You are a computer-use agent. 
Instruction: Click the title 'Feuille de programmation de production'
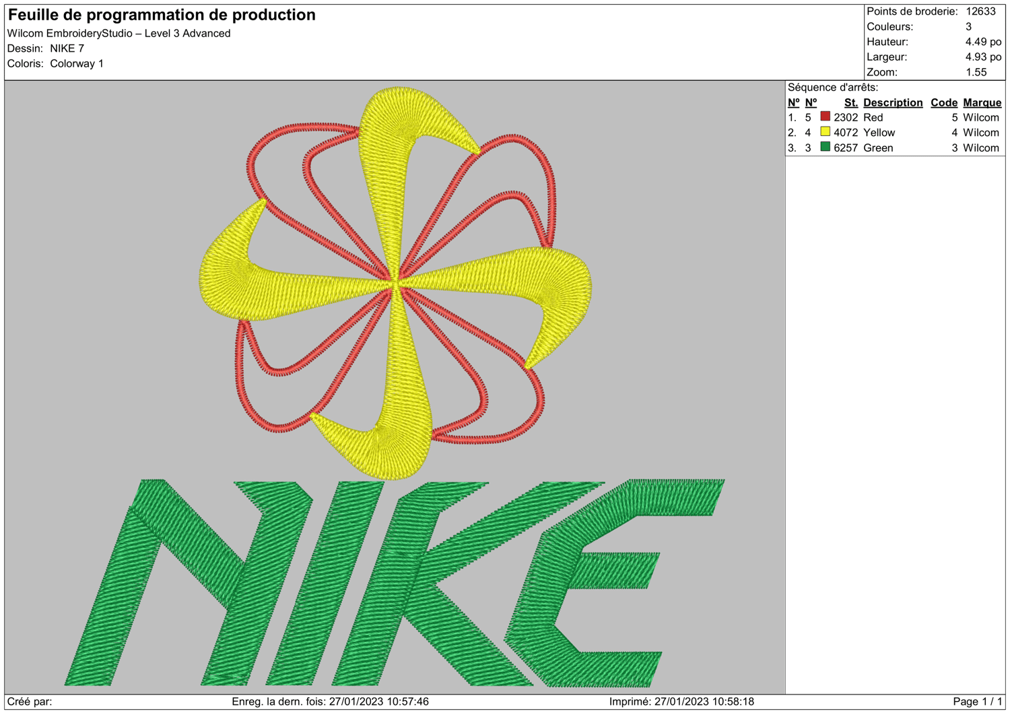(162, 15)
